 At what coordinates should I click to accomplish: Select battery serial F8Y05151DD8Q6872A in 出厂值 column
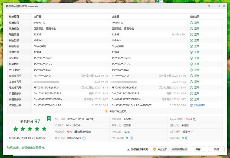point(47,88)
